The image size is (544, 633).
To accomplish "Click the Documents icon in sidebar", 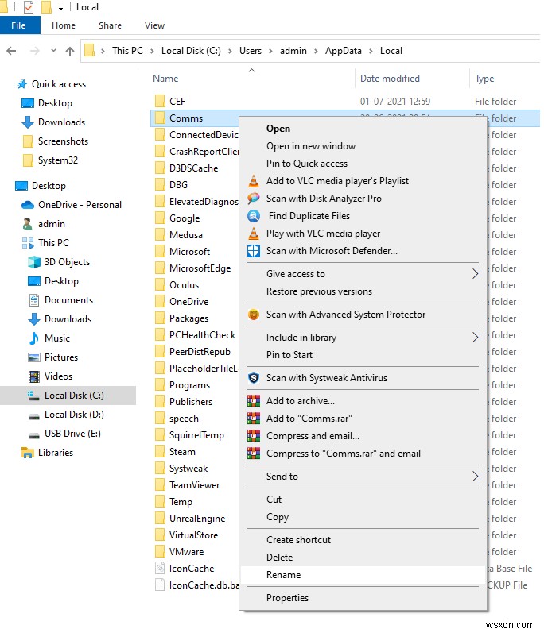I will (34, 300).
